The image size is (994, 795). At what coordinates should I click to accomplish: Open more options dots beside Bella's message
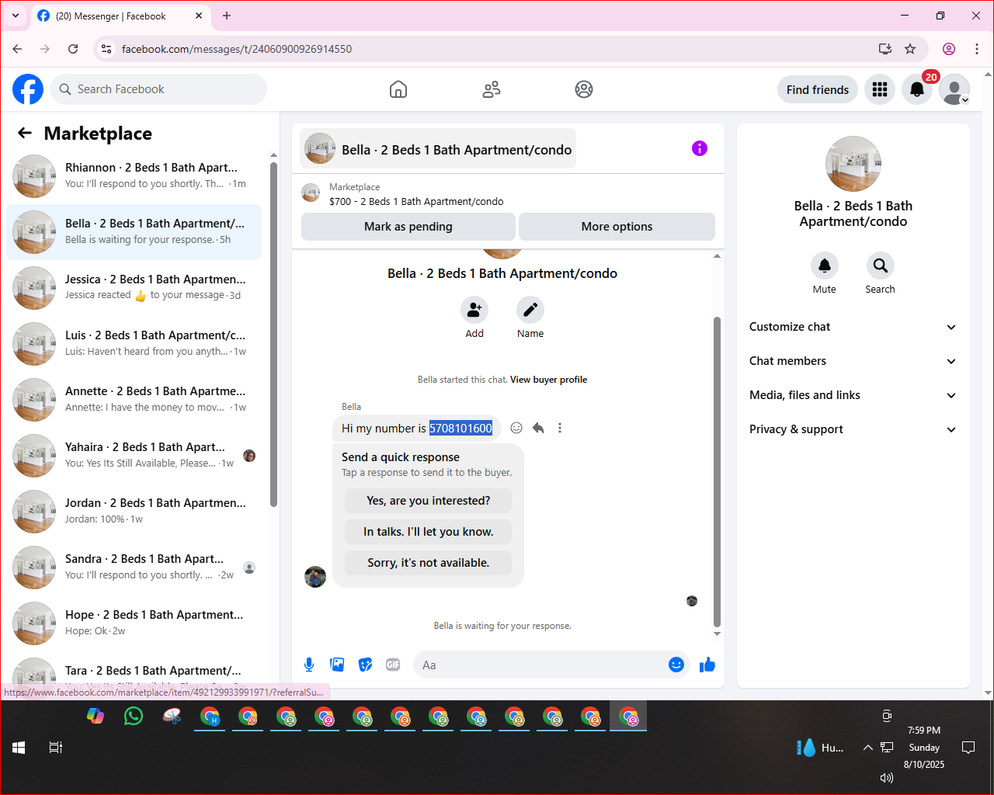click(x=560, y=428)
